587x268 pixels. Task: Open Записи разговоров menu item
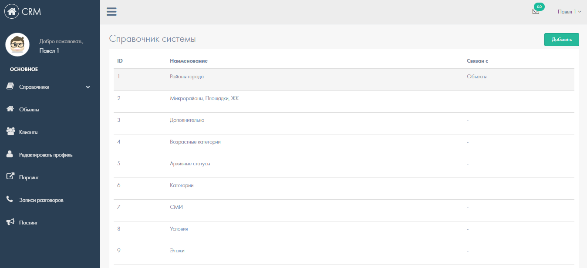click(41, 200)
